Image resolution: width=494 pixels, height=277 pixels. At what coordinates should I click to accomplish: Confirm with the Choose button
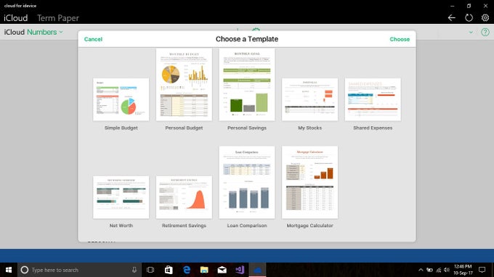coord(400,39)
